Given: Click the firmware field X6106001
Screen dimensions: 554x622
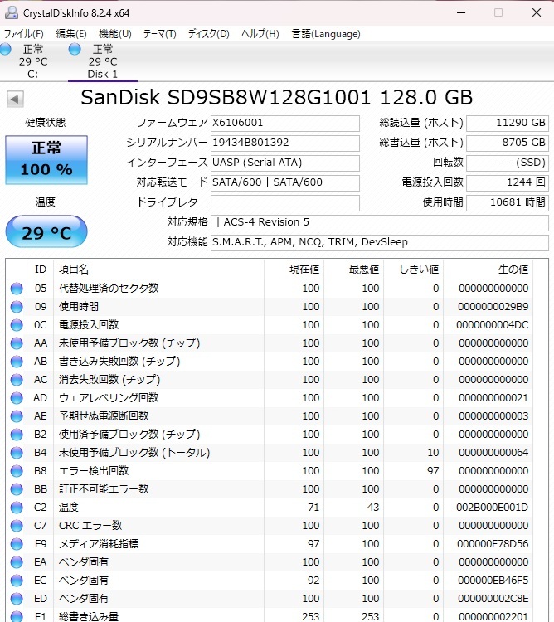Looking at the screenshot, I should [285, 123].
